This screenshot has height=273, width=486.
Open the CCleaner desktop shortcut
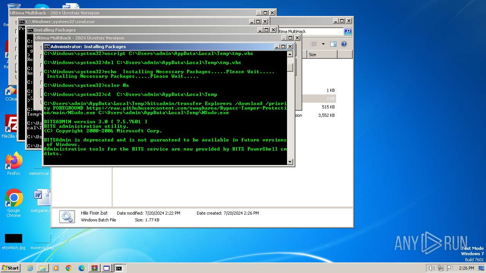[x=11, y=93]
